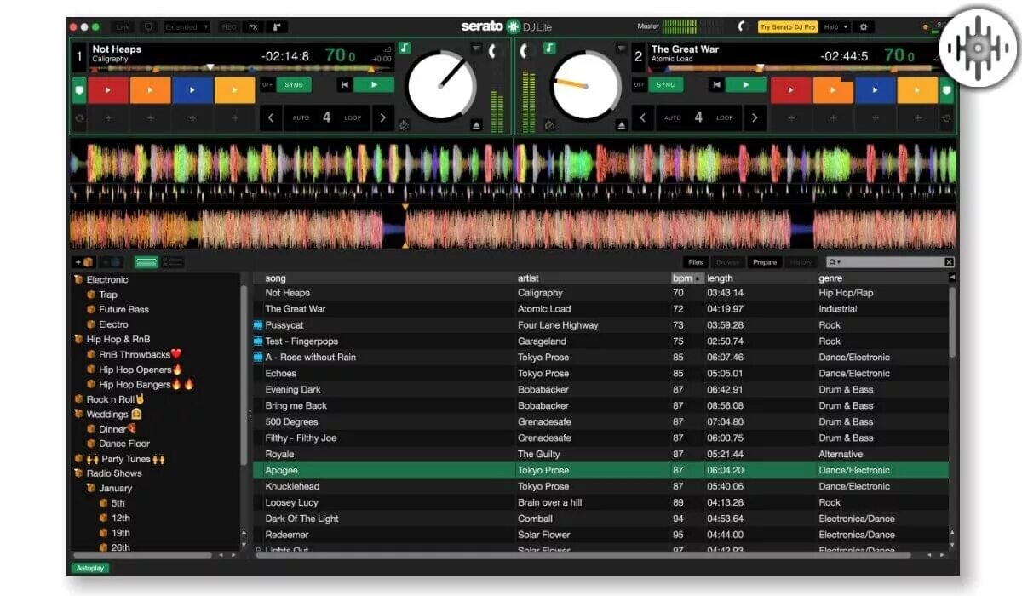Switch to the album art library view
The image size is (1022, 596).
coord(173,262)
